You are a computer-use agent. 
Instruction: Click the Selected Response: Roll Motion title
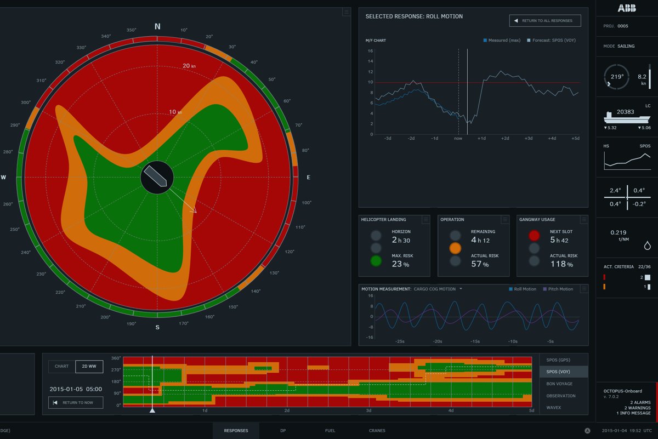(x=414, y=16)
